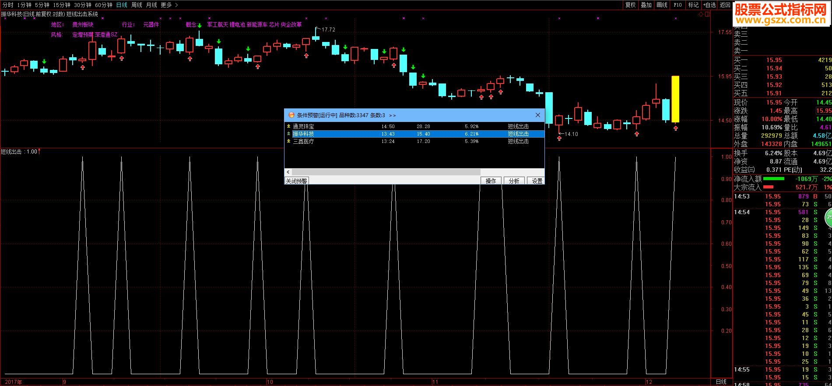Select the 振华科技 alert row
832x386 pixels.
(414, 134)
